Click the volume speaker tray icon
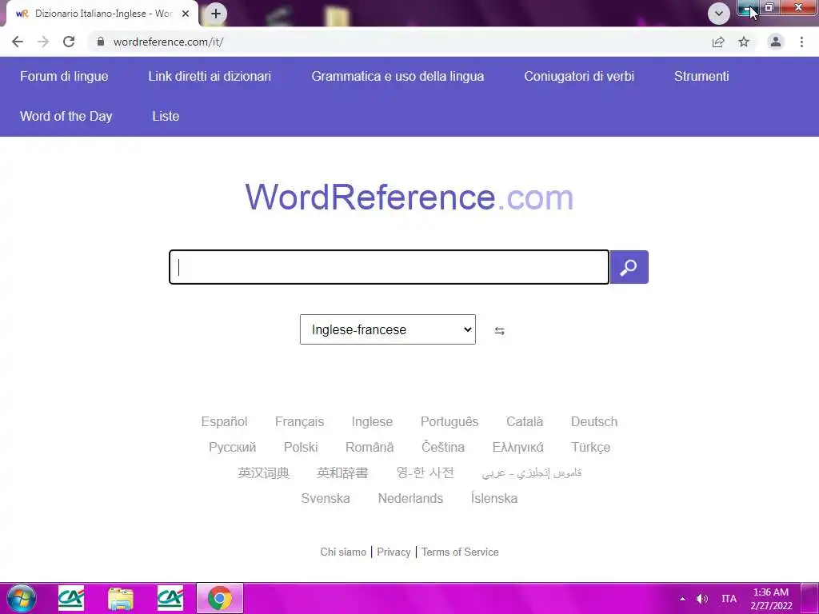The image size is (819, 614). pyautogui.click(x=702, y=599)
